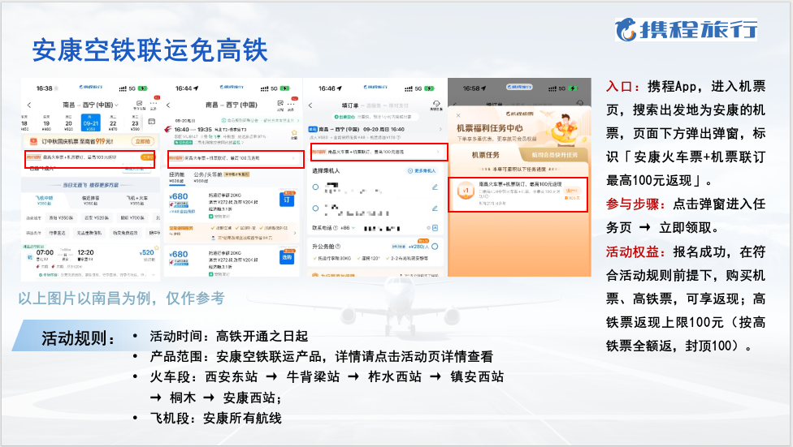This screenshot has height=447, width=793.
Task: Tap the blue 选购 button on second ¥680 fare
Action: coord(287,256)
